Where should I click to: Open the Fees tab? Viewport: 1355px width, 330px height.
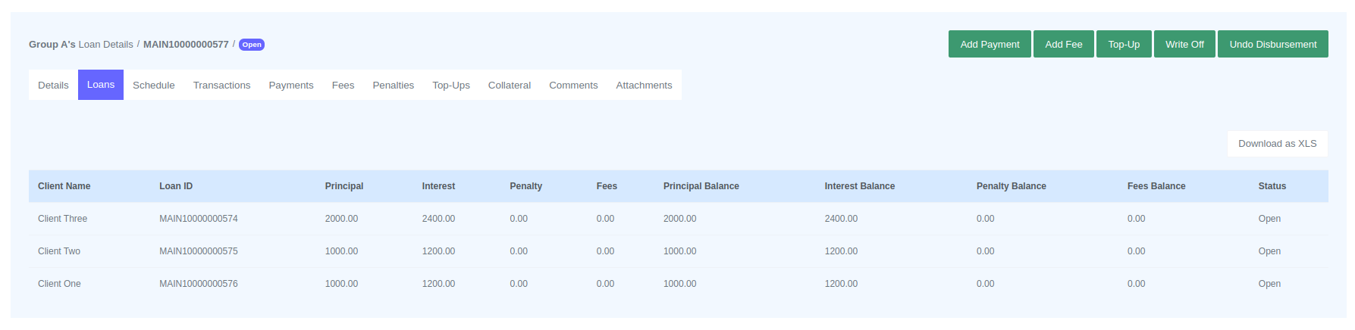pyautogui.click(x=343, y=86)
